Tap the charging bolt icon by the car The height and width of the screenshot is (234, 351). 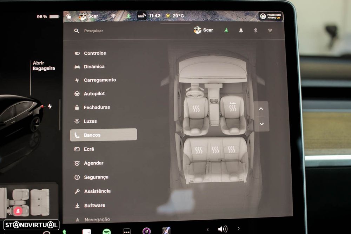point(50,106)
